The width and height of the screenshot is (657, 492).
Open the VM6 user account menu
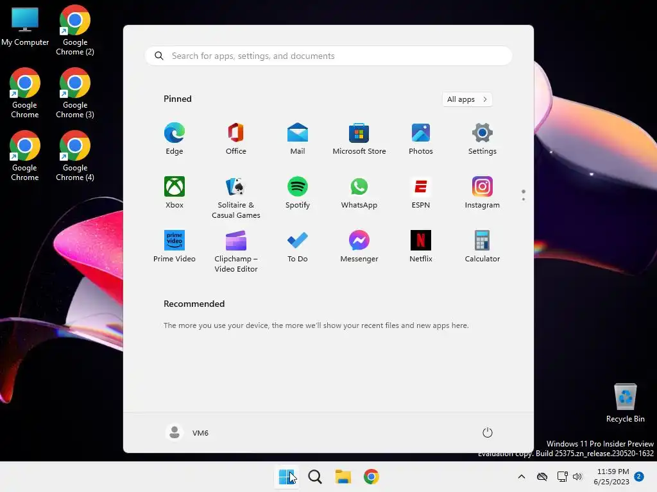point(187,432)
